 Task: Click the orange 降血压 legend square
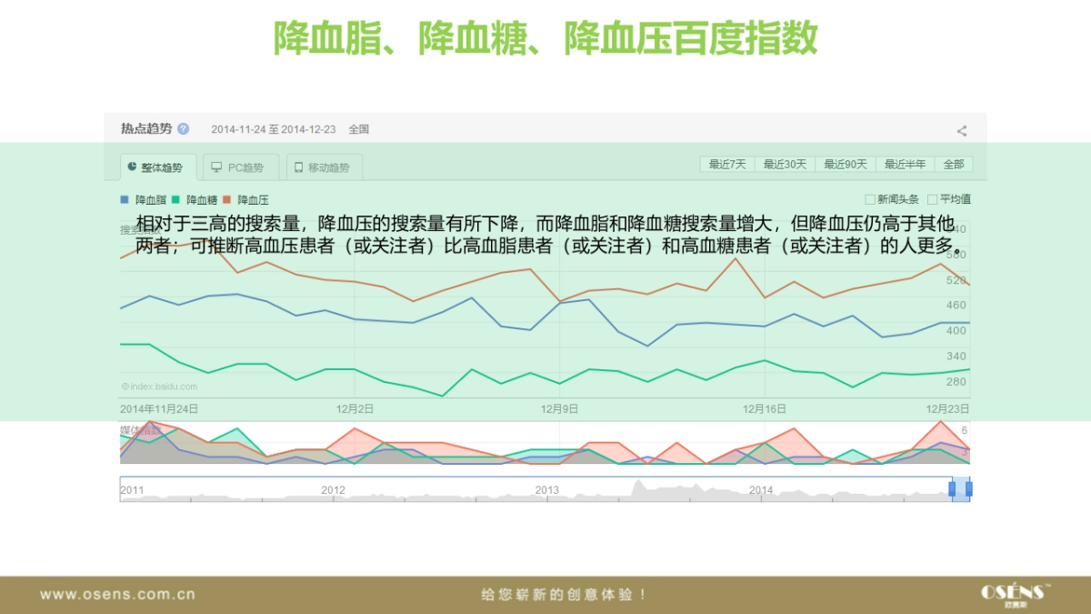[x=226, y=199]
